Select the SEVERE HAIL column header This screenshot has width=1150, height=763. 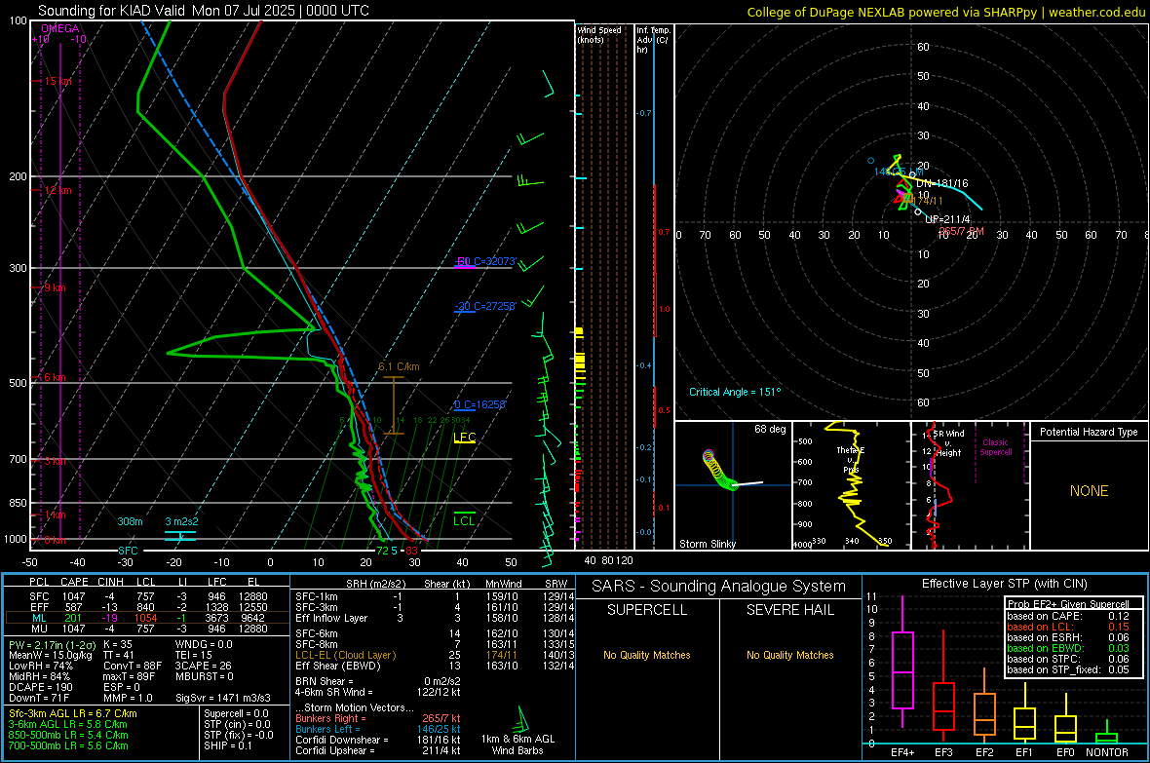(789, 610)
